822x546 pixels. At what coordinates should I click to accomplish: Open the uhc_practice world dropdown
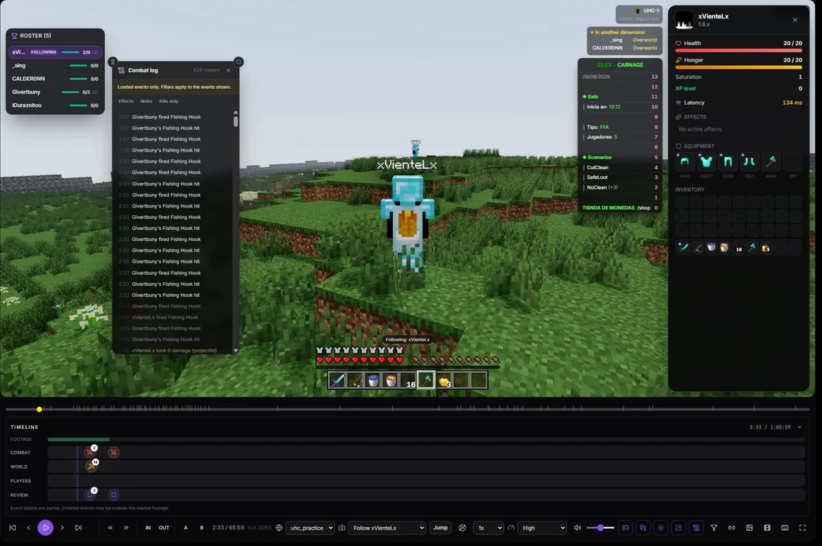310,528
